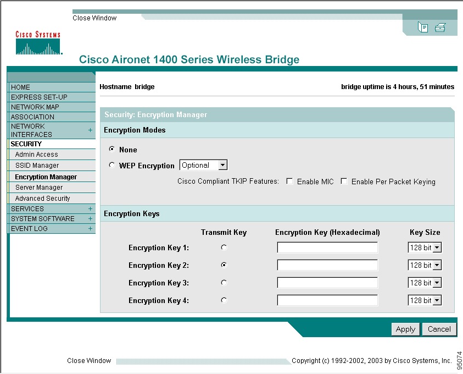The image size is (463, 374).
Task: Focus Encryption Key 3 hex field
Action: point(327,283)
